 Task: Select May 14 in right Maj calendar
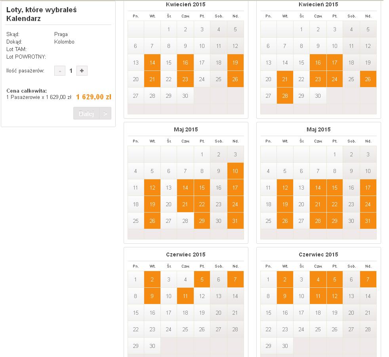[318, 188]
